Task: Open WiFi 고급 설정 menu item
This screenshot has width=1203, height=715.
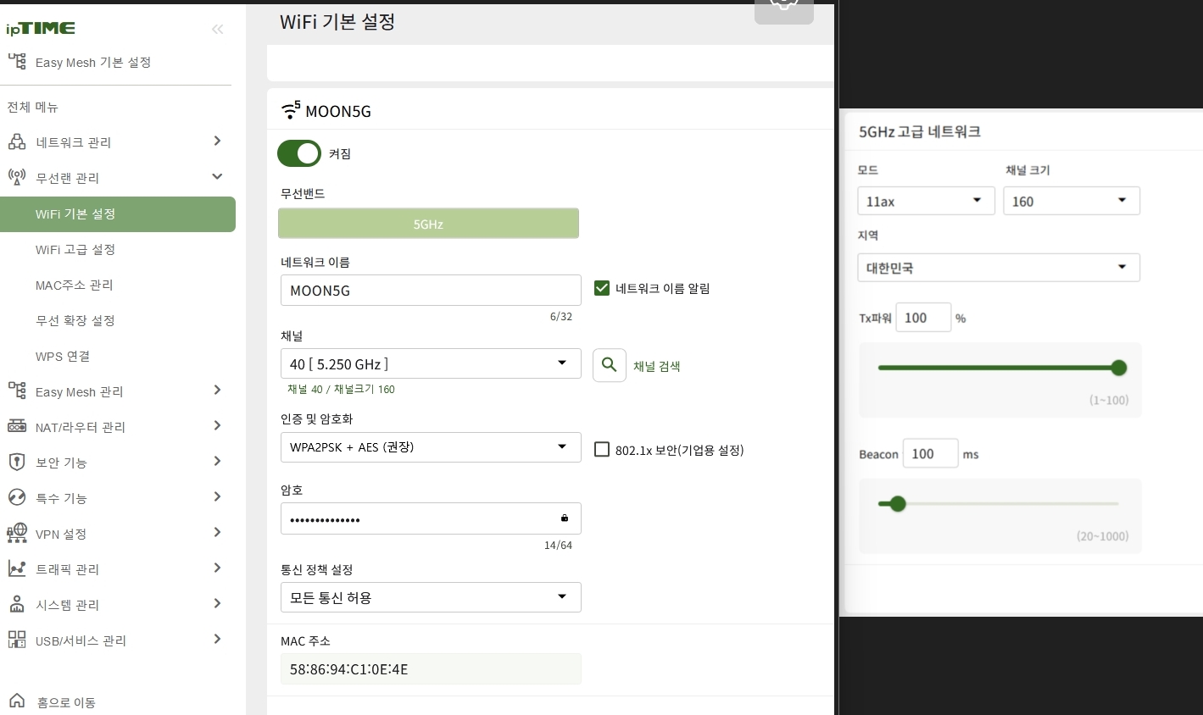Action: click(x=75, y=249)
